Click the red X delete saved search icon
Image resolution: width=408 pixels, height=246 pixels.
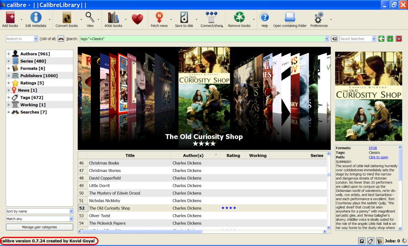click(x=399, y=39)
